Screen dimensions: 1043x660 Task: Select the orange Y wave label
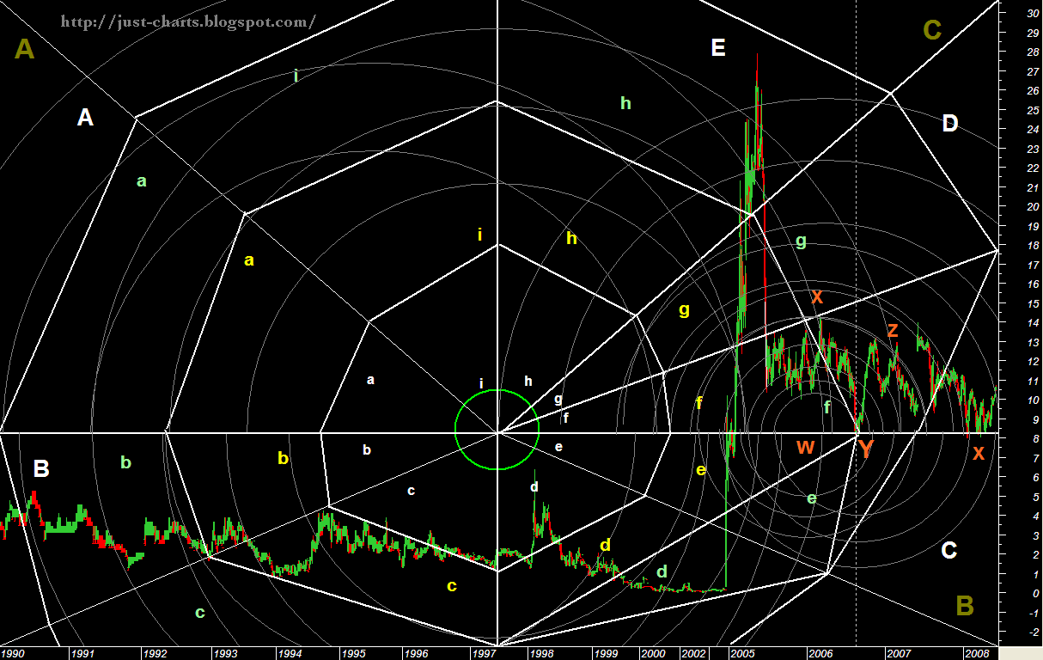coord(864,448)
